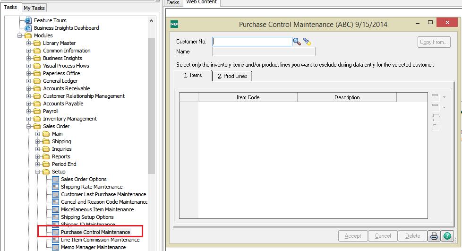The width and height of the screenshot is (462, 251).
Task: Open Feature Tours web page icon
Action: (x=28, y=20)
